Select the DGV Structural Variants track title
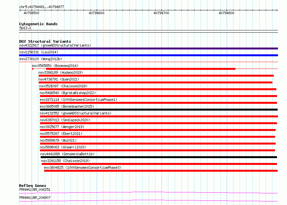 click(45, 41)
